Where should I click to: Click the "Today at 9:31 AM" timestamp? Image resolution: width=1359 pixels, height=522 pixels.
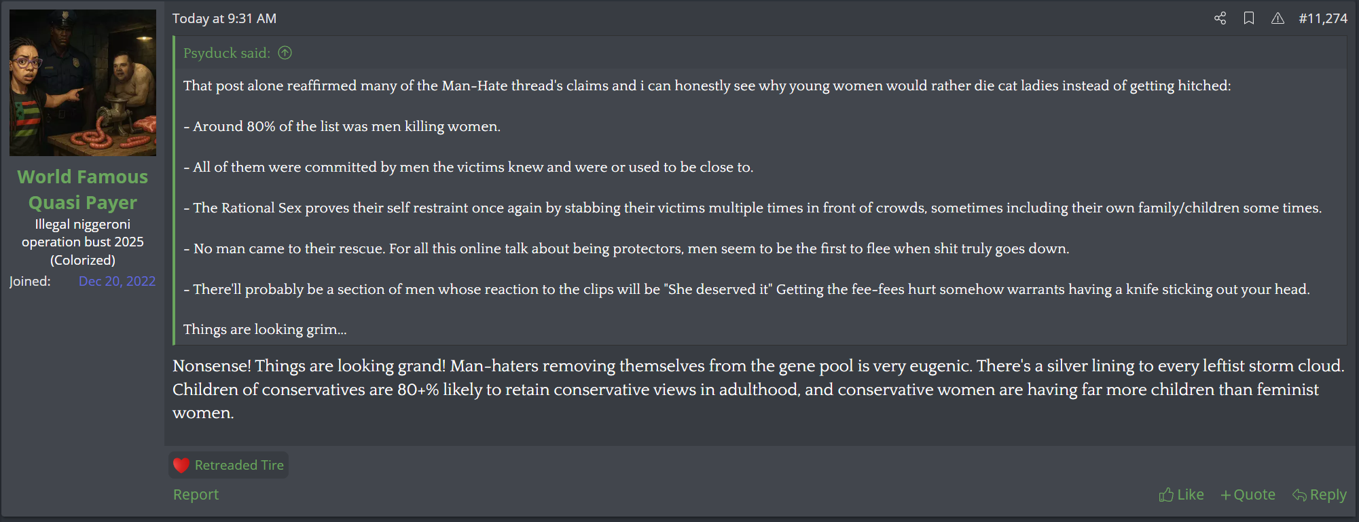coord(224,18)
